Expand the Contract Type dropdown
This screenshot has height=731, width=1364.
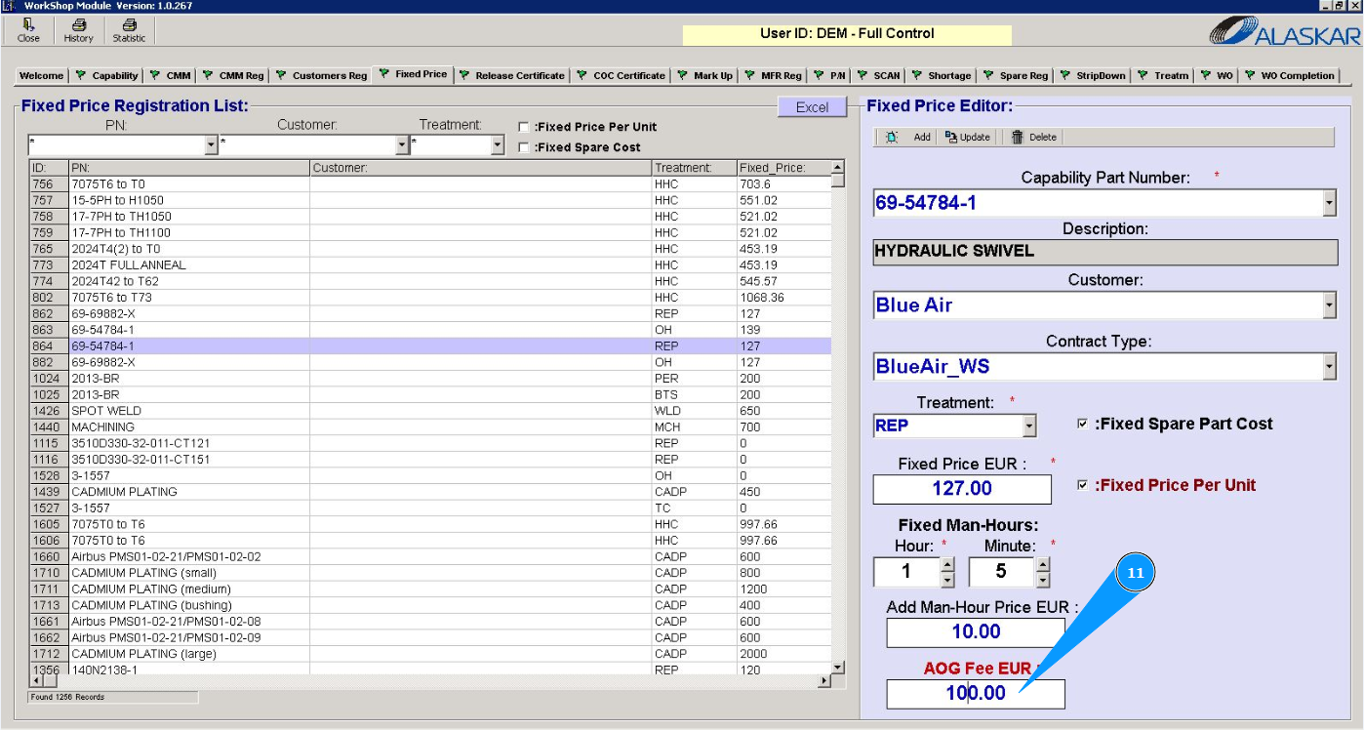tap(1328, 367)
